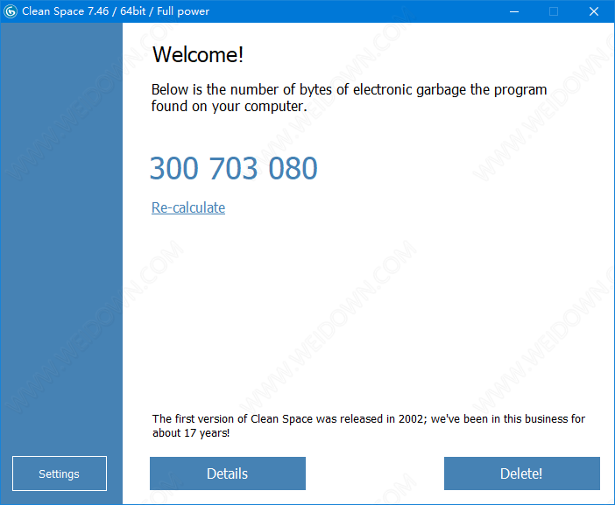Select the 300 703 080 byte count
This screenshot has width=615, height=505.
(x=234, y=168)
